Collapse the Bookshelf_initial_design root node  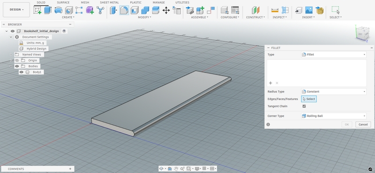coord(7,31)
